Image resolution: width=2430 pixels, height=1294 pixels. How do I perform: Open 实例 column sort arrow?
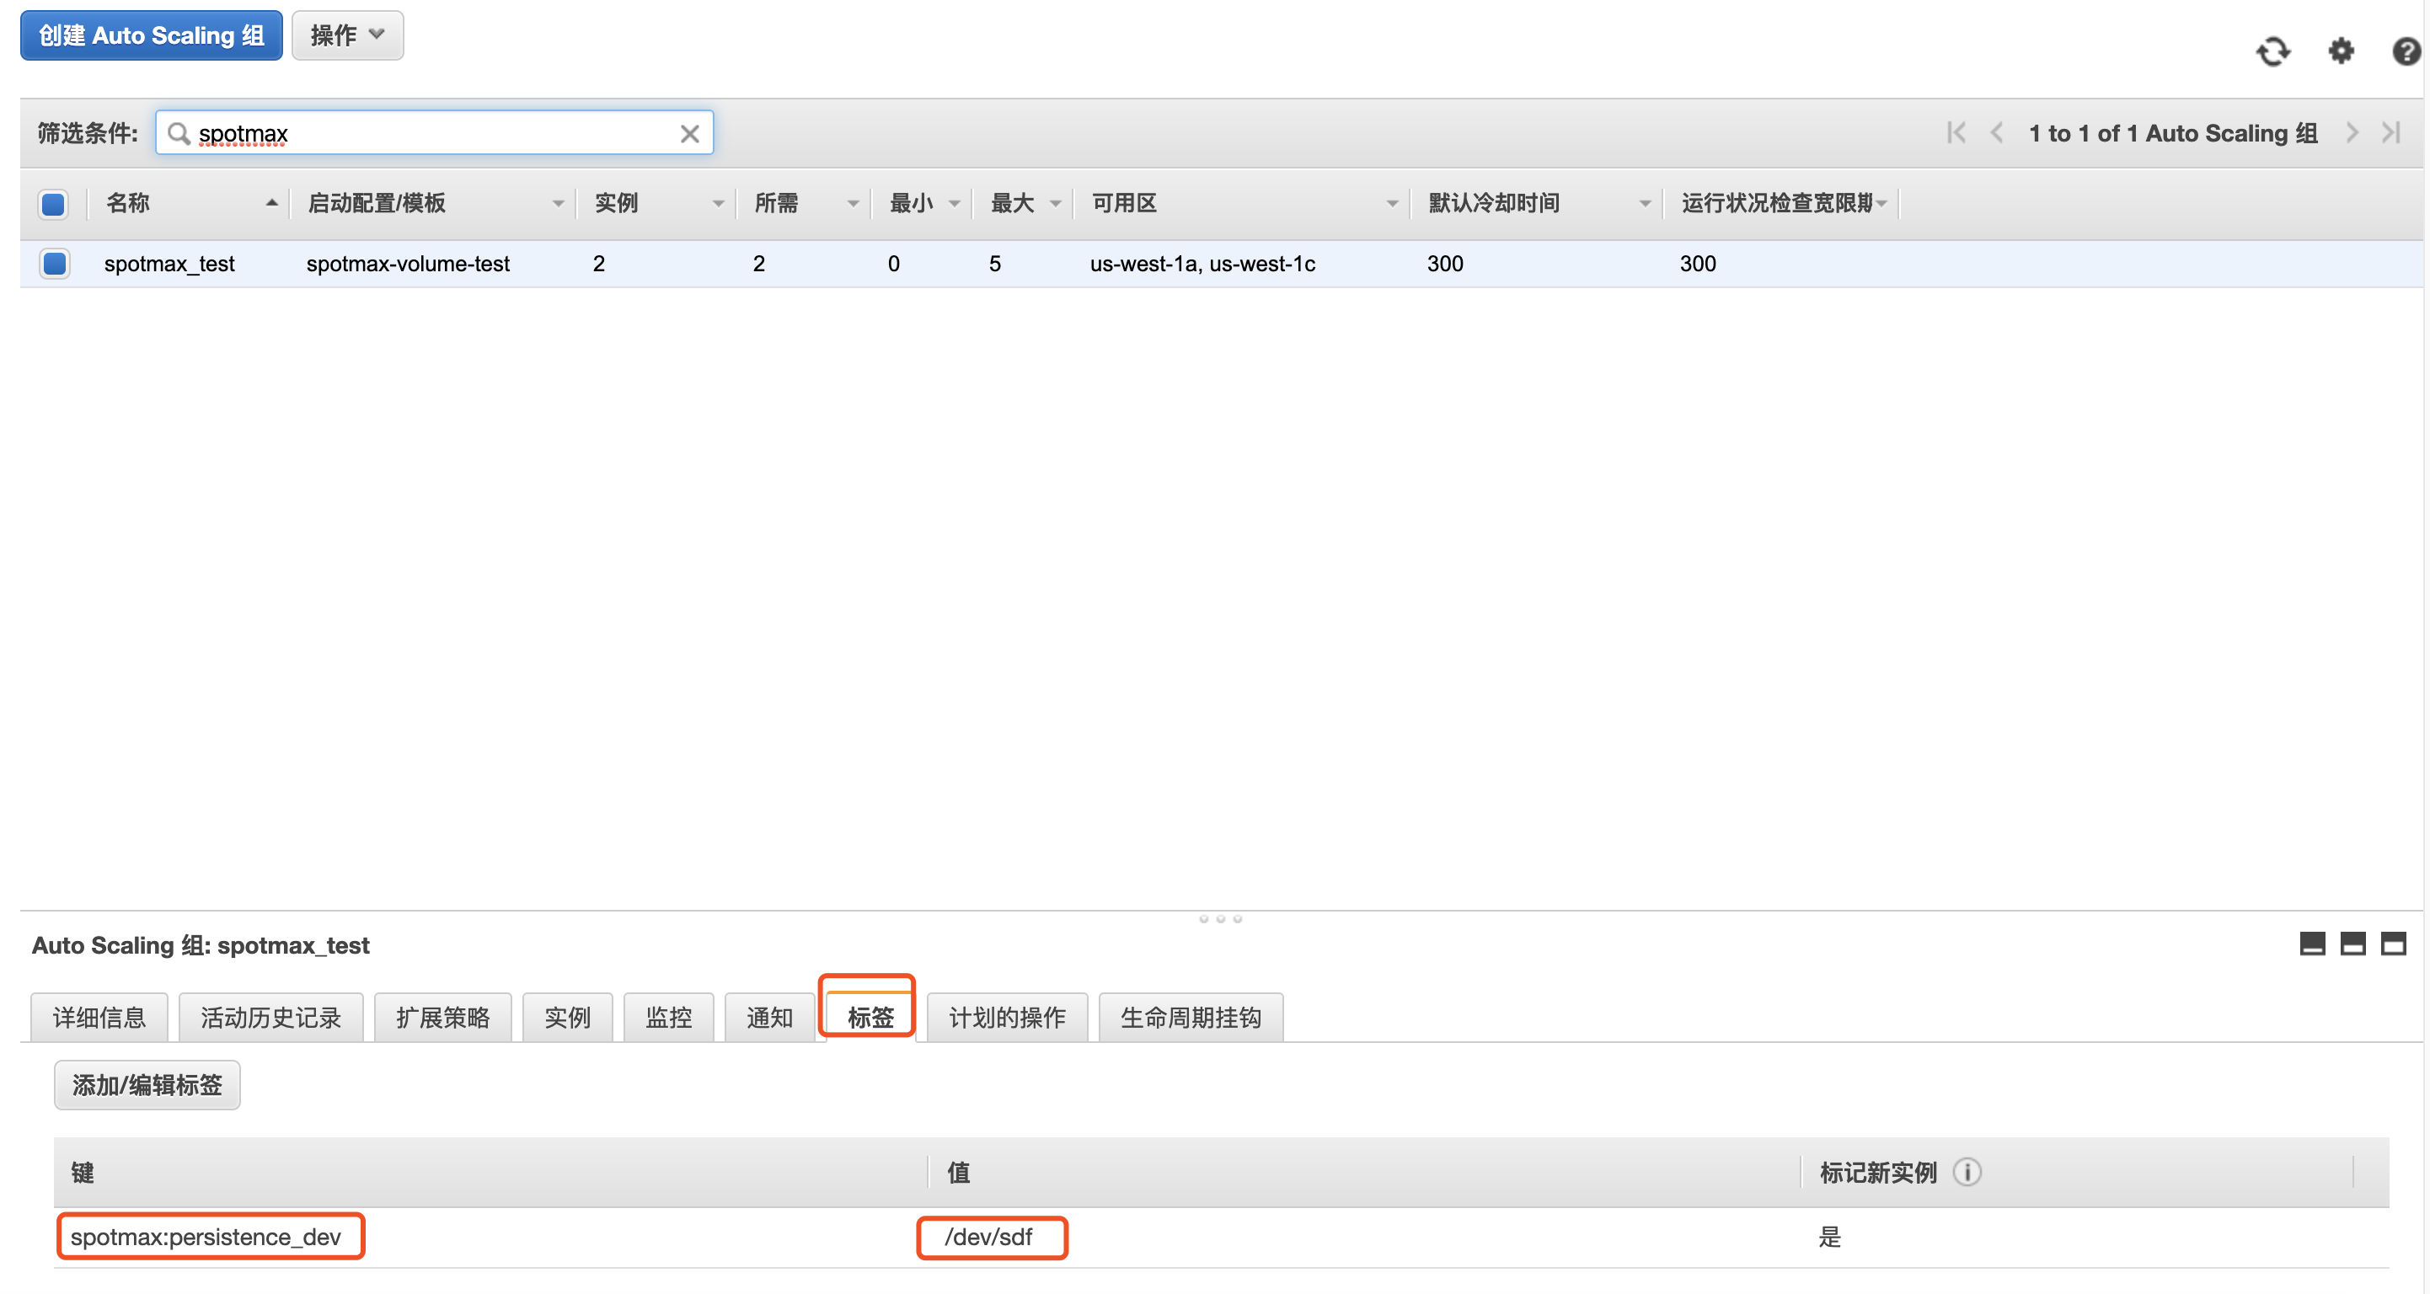point(718,204)
